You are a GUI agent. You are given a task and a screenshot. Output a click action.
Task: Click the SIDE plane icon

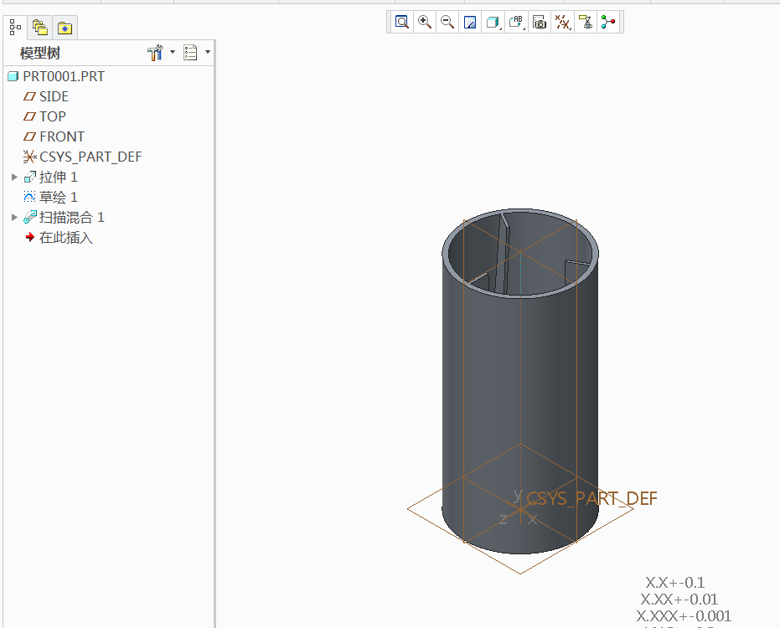30,96
